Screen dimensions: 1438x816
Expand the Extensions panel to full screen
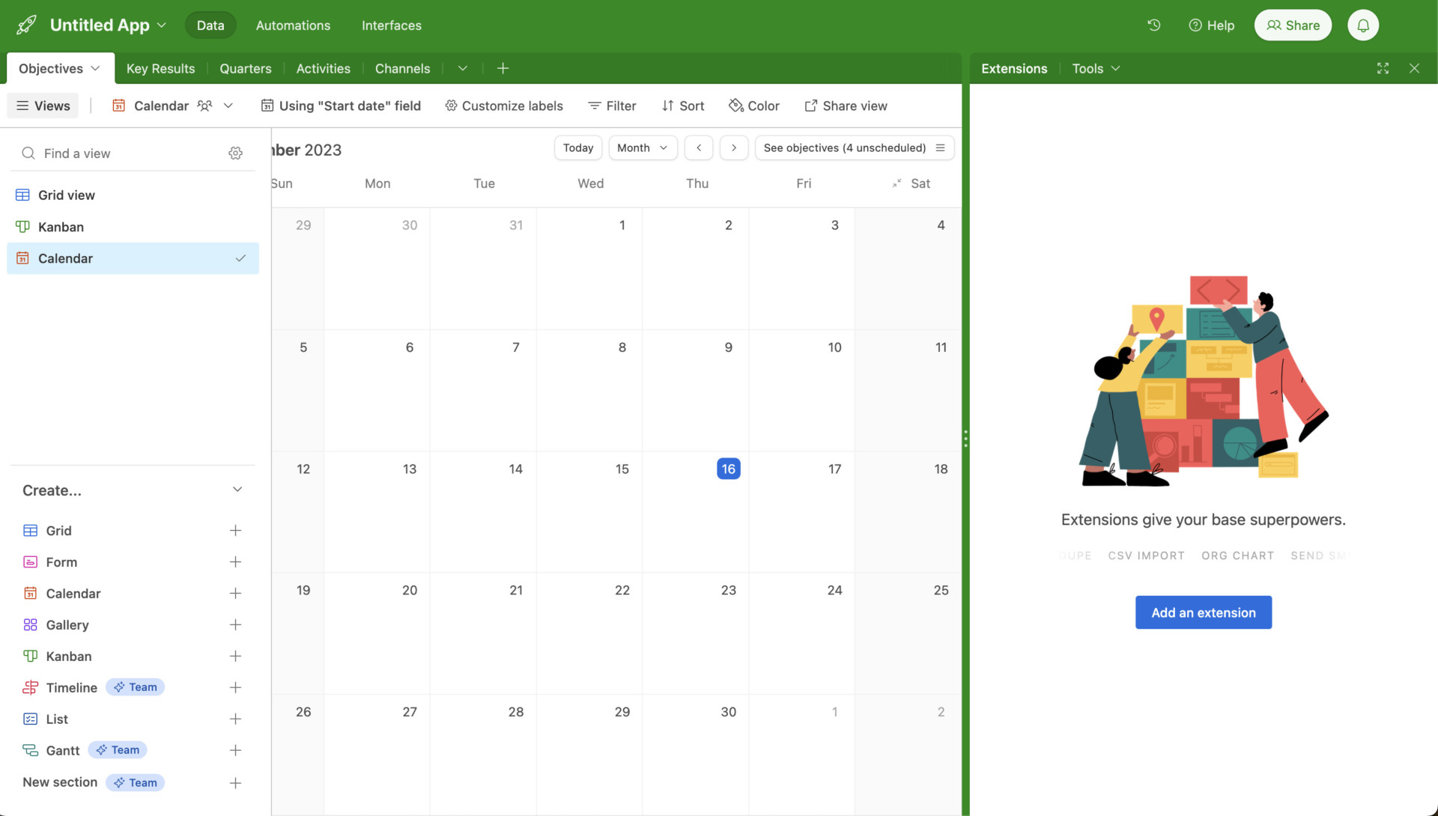(x=1383, y=68)
